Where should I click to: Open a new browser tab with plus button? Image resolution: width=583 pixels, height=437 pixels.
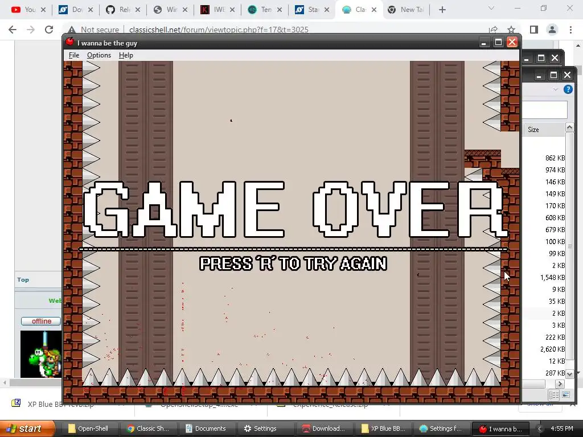coord(442,10)
